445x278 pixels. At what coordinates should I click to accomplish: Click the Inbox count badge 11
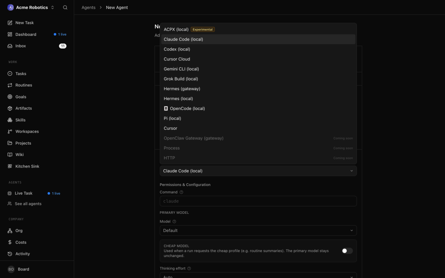click(63, 46)
